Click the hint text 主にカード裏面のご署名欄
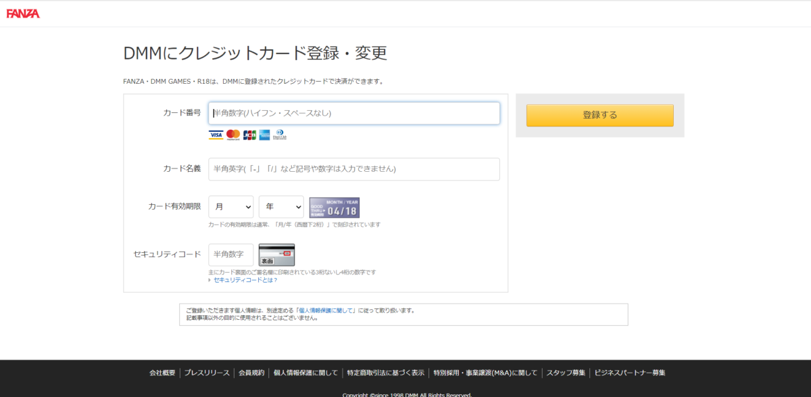811x397 pixels. pos(292,272)
